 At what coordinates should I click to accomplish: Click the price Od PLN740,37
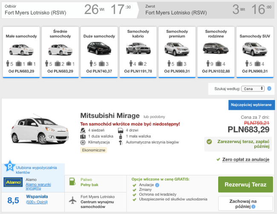click(x=99, y=71)
